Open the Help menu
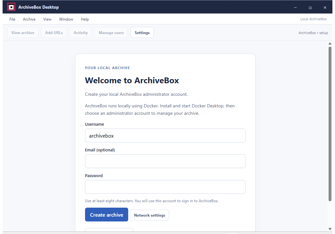 click(x=85, y=19)
